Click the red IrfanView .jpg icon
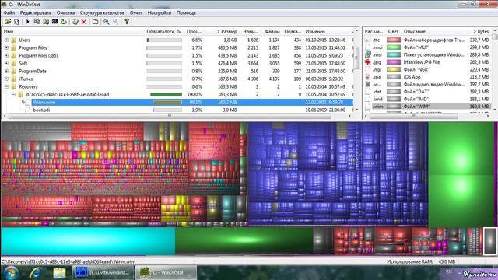 click(368, 62)
